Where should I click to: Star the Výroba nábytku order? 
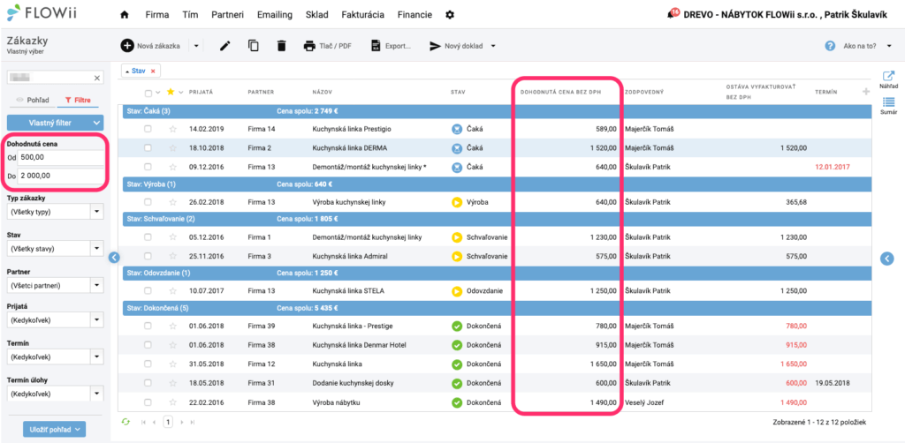click(x=172, y=402)
